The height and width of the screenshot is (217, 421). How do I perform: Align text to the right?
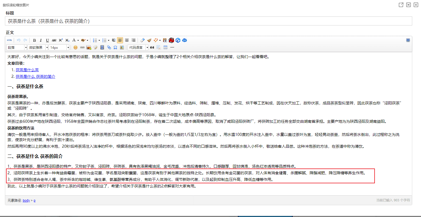tap(133, 40)
